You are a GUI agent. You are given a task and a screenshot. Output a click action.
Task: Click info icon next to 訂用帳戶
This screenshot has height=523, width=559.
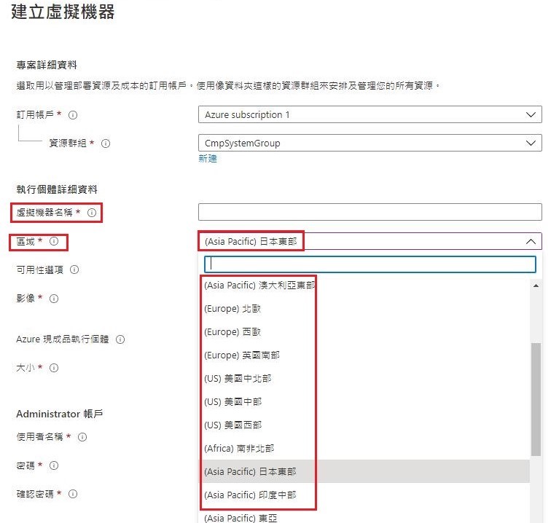click(x=73, y=115)
